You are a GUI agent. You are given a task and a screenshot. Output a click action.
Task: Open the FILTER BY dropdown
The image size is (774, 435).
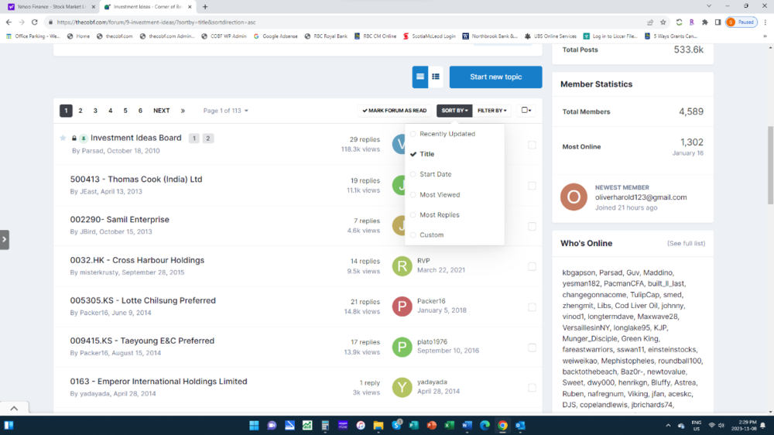coord(491,111)
